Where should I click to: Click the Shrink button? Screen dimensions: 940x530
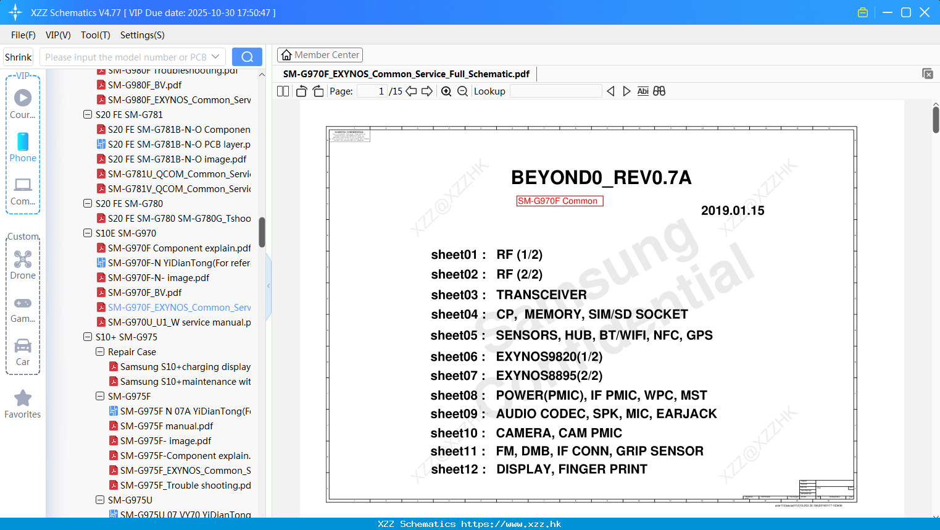[x=18, y=57]
